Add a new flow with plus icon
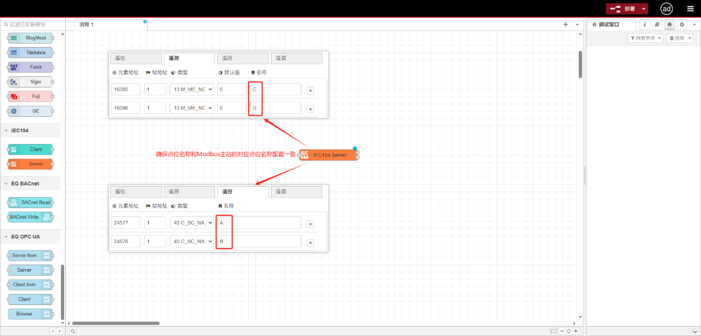This screenshot has width=701, height=336. click(x=566, y=24)
